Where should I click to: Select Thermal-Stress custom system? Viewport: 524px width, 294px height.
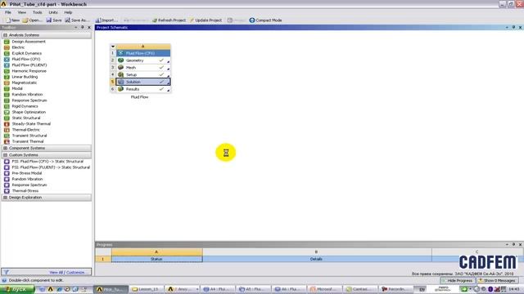(x=25, y=191)
